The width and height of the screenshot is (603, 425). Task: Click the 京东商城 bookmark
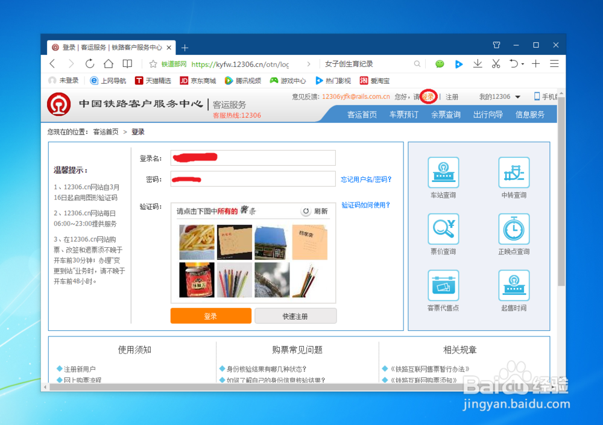(198, 81)
